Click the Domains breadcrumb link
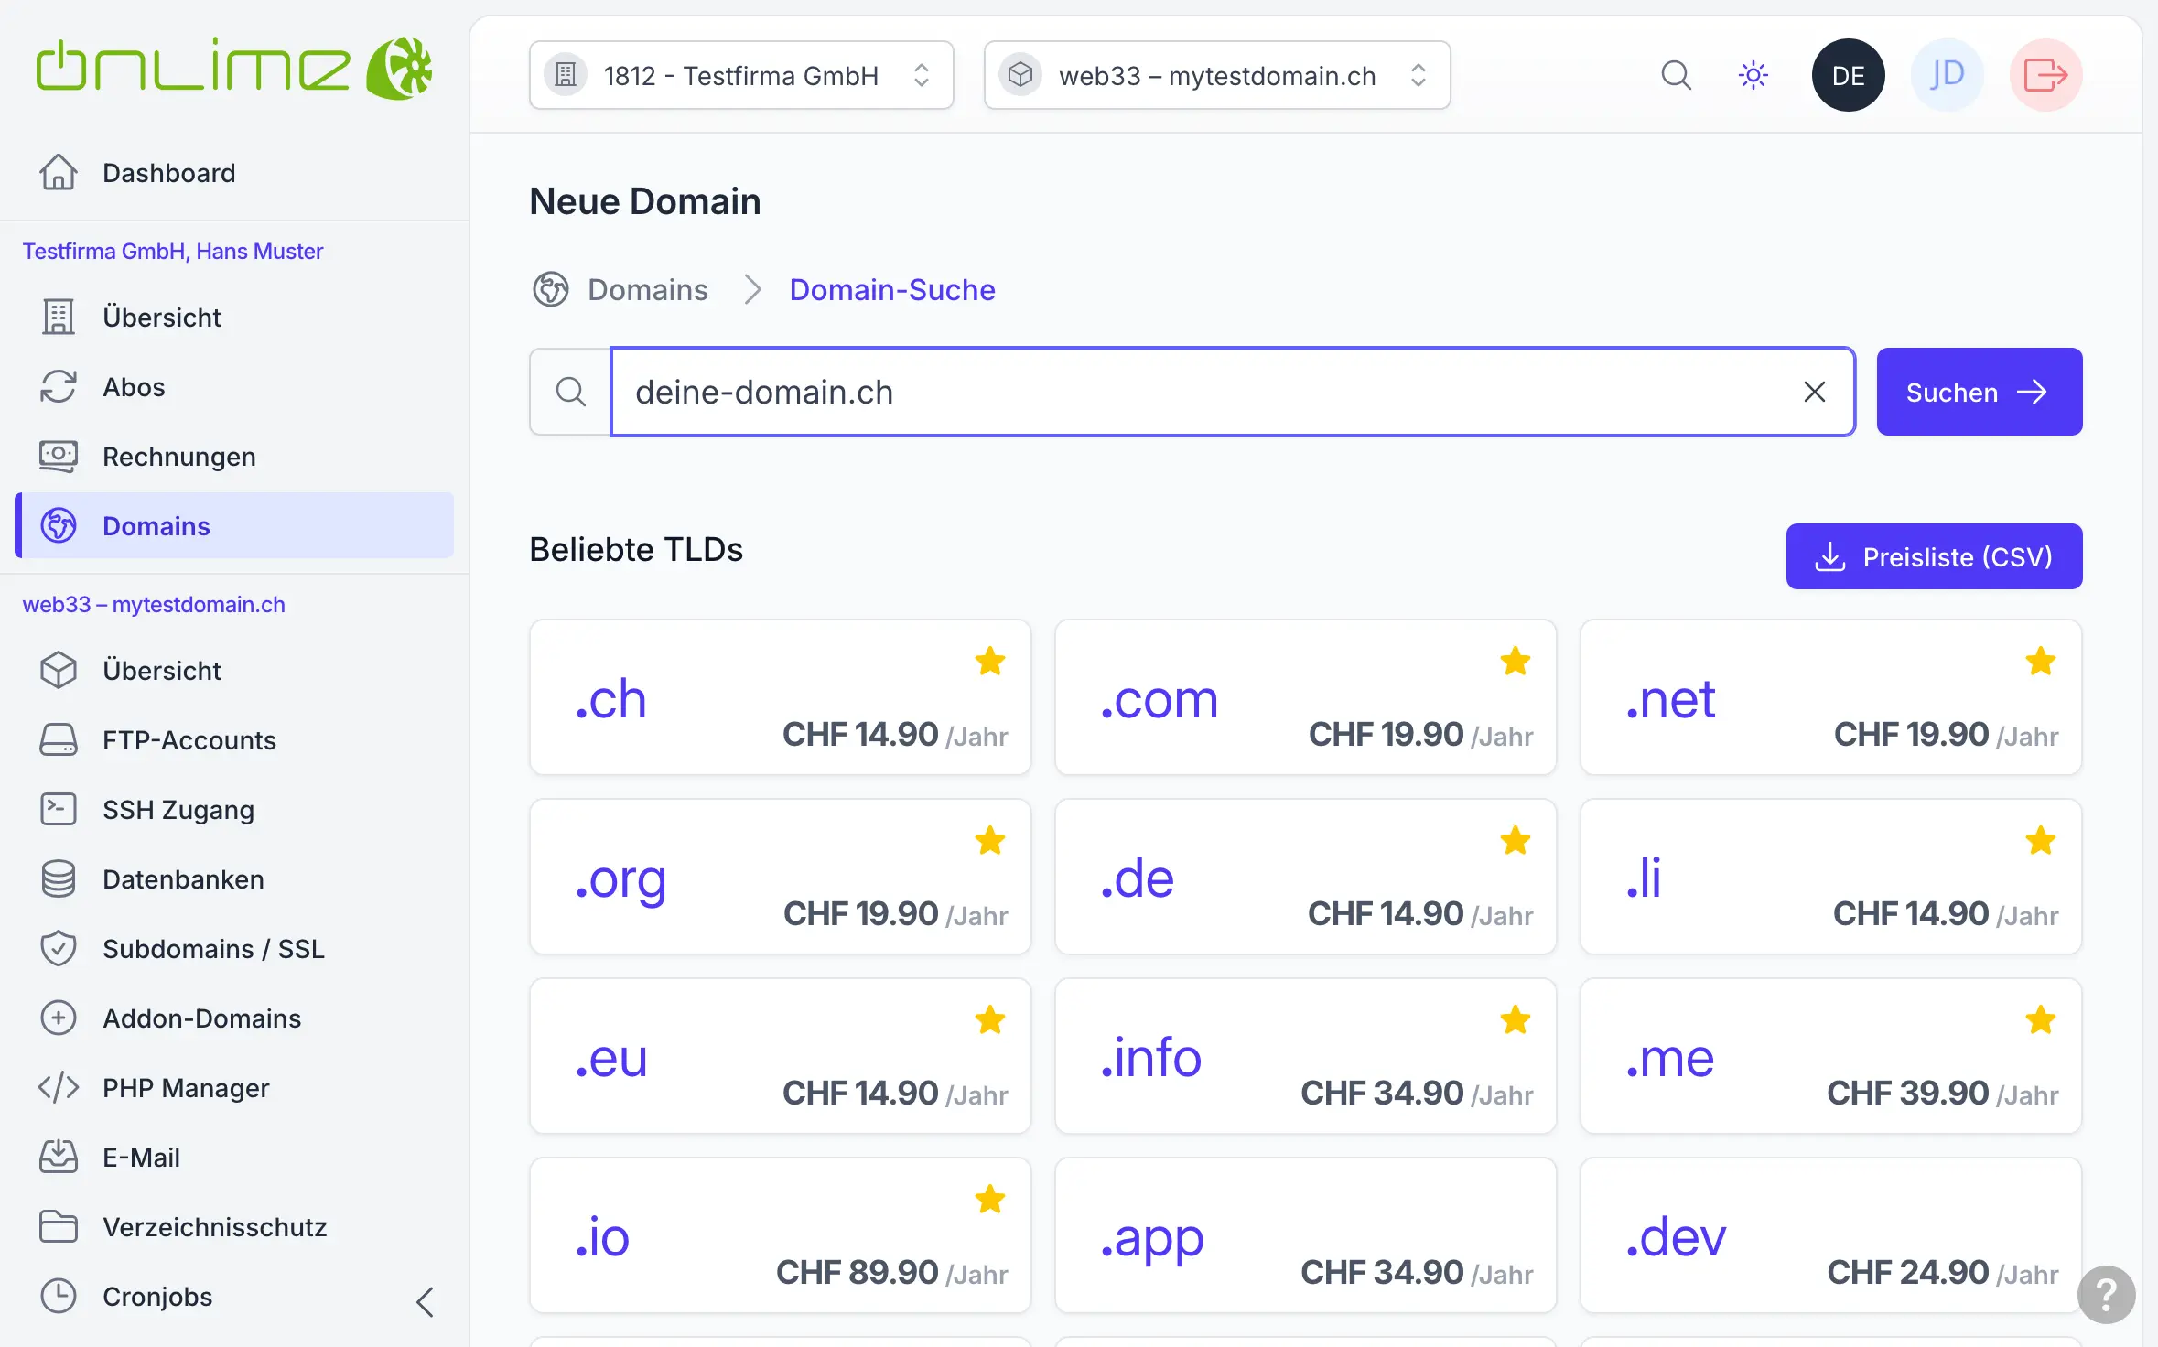2158x1347 pixels. coord(647,290)
